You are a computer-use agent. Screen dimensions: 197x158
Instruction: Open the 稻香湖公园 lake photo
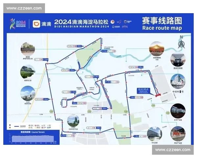[28, 72]
